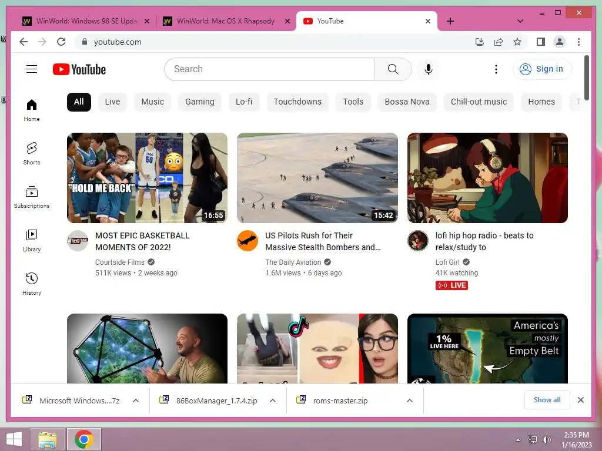
Task: Click the page vertical scrollbar
Action: (x=586, y=78)
